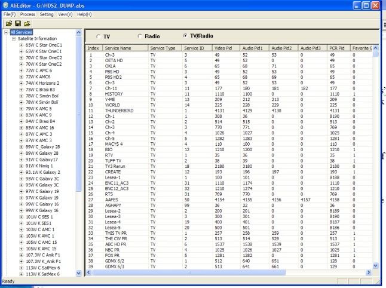
Task: Sort by the Audio Pid1 column header
Action: click(x=255, y=48)
